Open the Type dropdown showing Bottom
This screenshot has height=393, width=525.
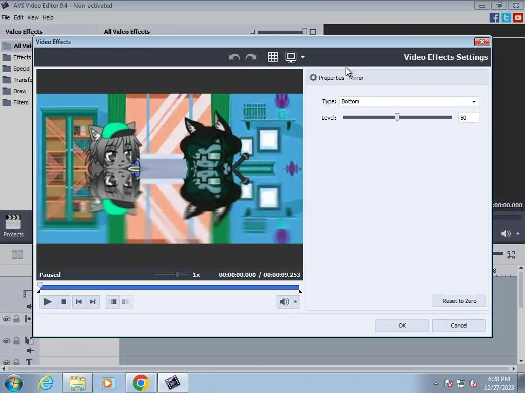click(x=409, y=101)
